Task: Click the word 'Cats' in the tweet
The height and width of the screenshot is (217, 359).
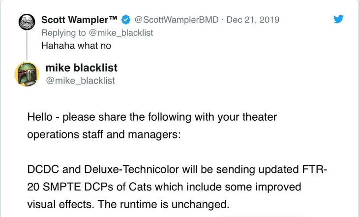Action: (140, 187)
